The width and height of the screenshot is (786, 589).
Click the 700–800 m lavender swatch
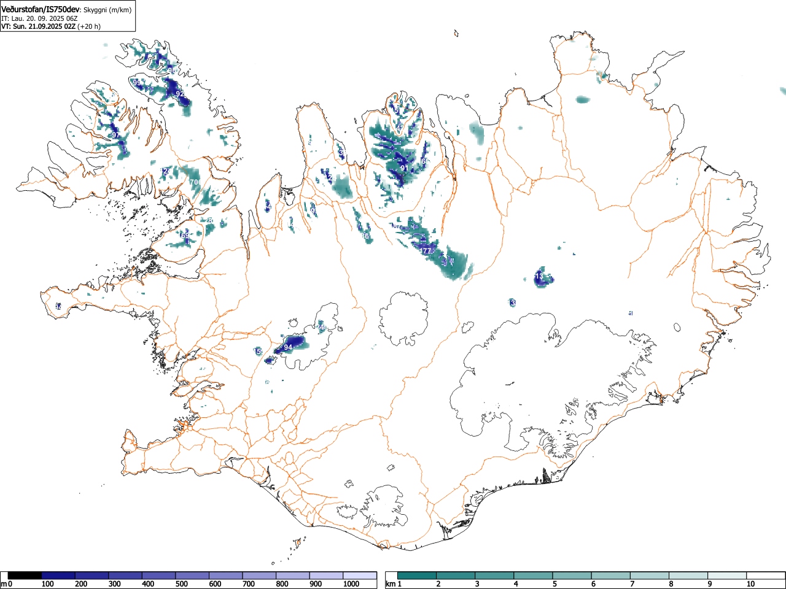(x=259, y=576)
